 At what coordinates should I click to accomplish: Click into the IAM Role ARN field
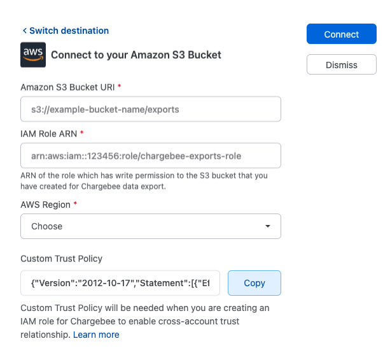(x=151, y=156)
